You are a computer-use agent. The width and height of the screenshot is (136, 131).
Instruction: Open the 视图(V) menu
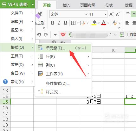tap(18, 30)
